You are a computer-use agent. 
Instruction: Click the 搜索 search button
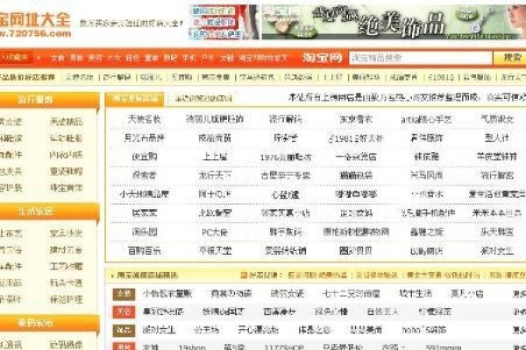tap(512, 58)
